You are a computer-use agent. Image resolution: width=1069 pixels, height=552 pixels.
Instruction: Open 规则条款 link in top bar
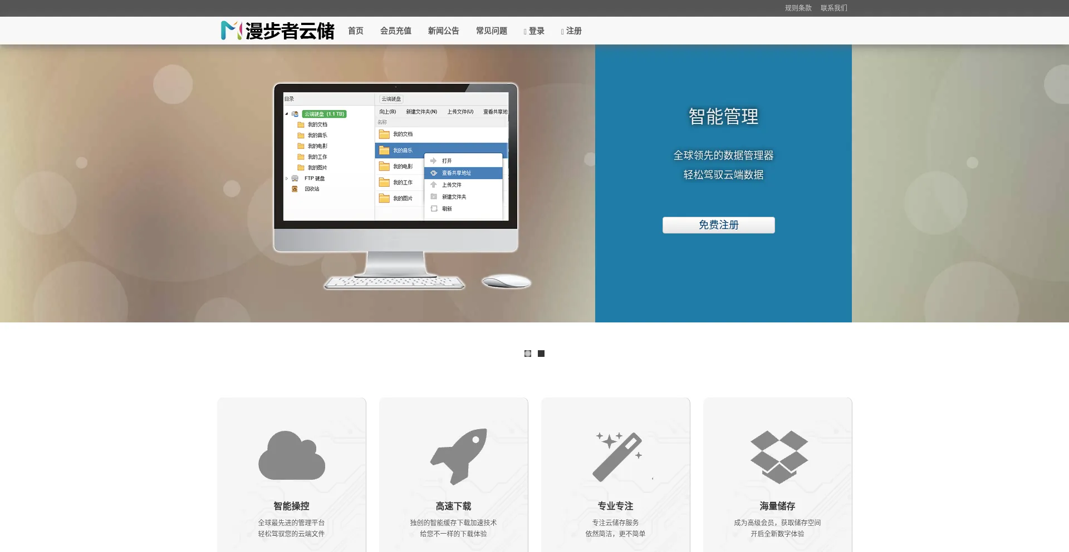point(798,8)
